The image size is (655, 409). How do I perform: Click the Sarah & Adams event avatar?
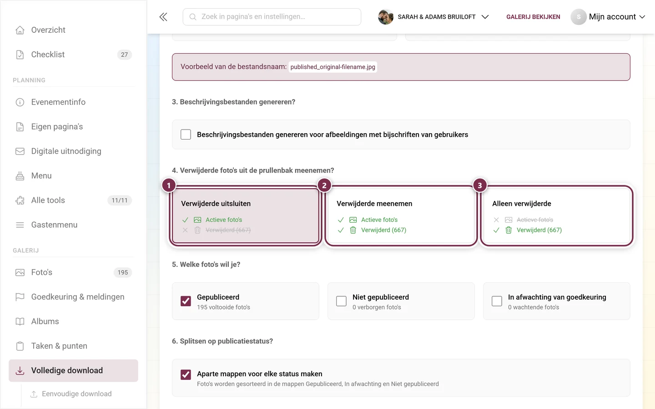point(386,17)
